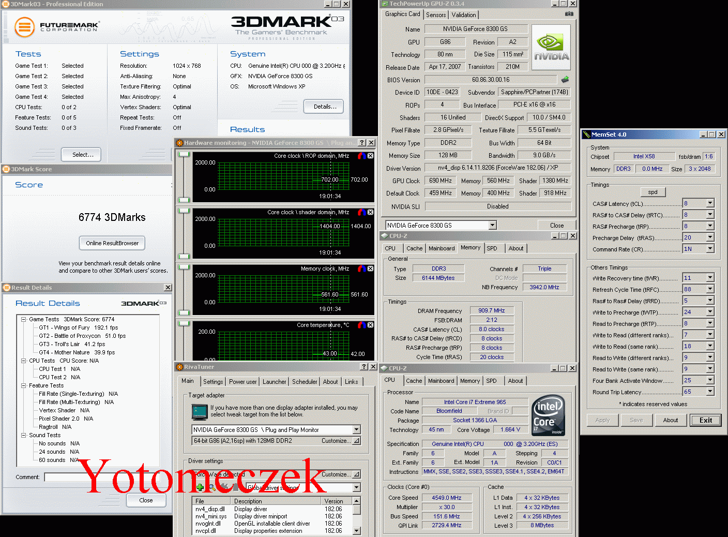Click the NVIDIA logo in GPU-Z
This screenshot has height=537, width=728.
551,48
